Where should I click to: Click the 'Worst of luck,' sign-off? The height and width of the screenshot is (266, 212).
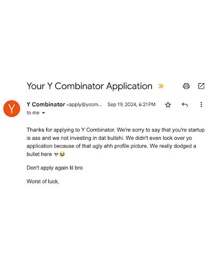pyautogui.click(x=43, y=182)
